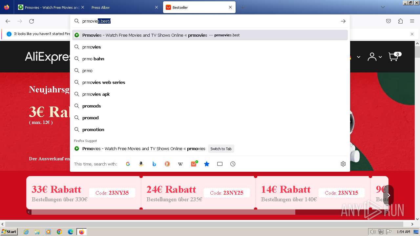Click the Go arrow in address bar
Screen dimensions: 420x236
point(343,21)
